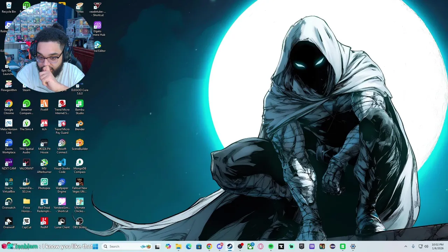Select The Sims 4 desktop icon
This screenshot has height=252, width=448.
click(x=26, y=125)
